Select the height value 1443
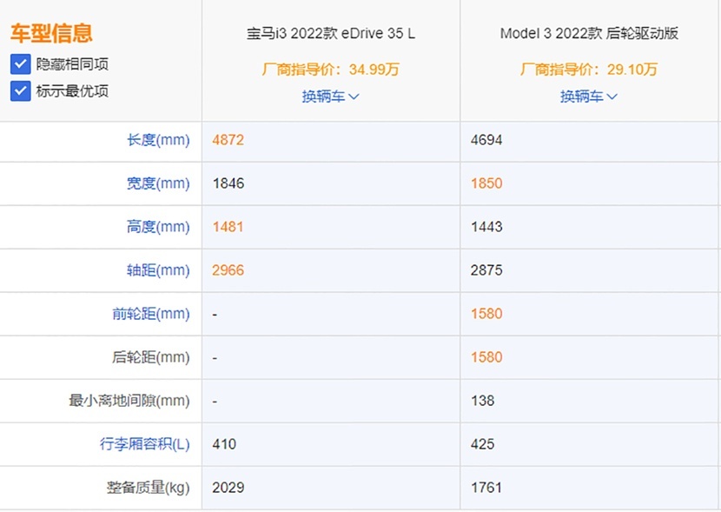721x512 pixels. [x=486, y=227]
